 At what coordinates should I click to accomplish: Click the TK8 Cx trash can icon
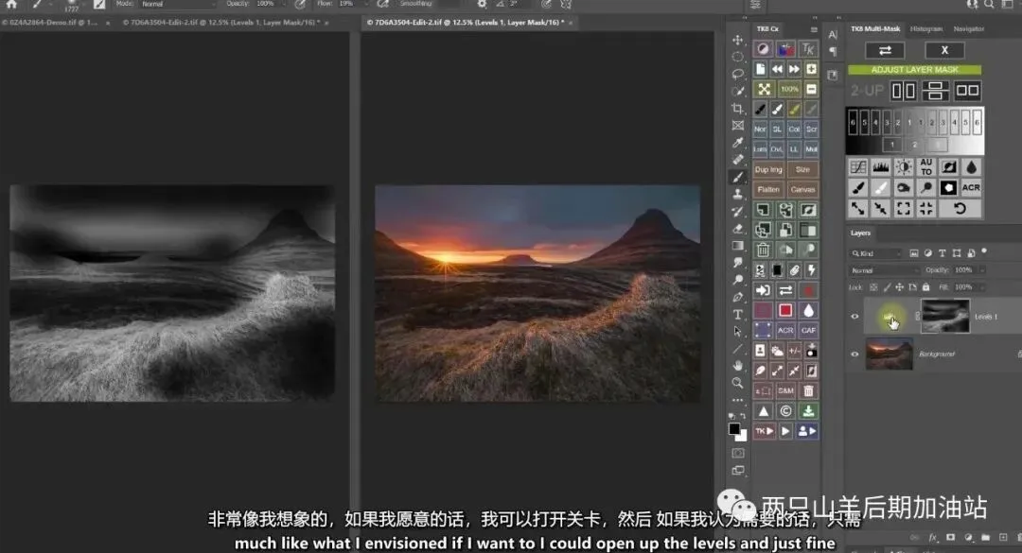[x=763, y=250]
